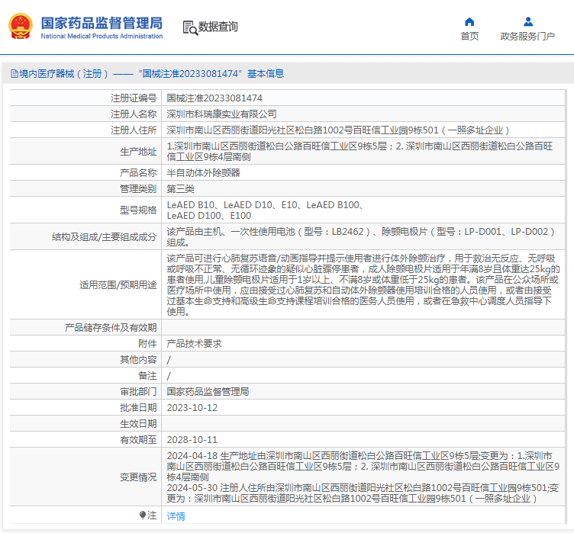Image resolution: width=574 pixels, height=533 pixels.
Task: Click the 附件 label
Action: (147, 343)
